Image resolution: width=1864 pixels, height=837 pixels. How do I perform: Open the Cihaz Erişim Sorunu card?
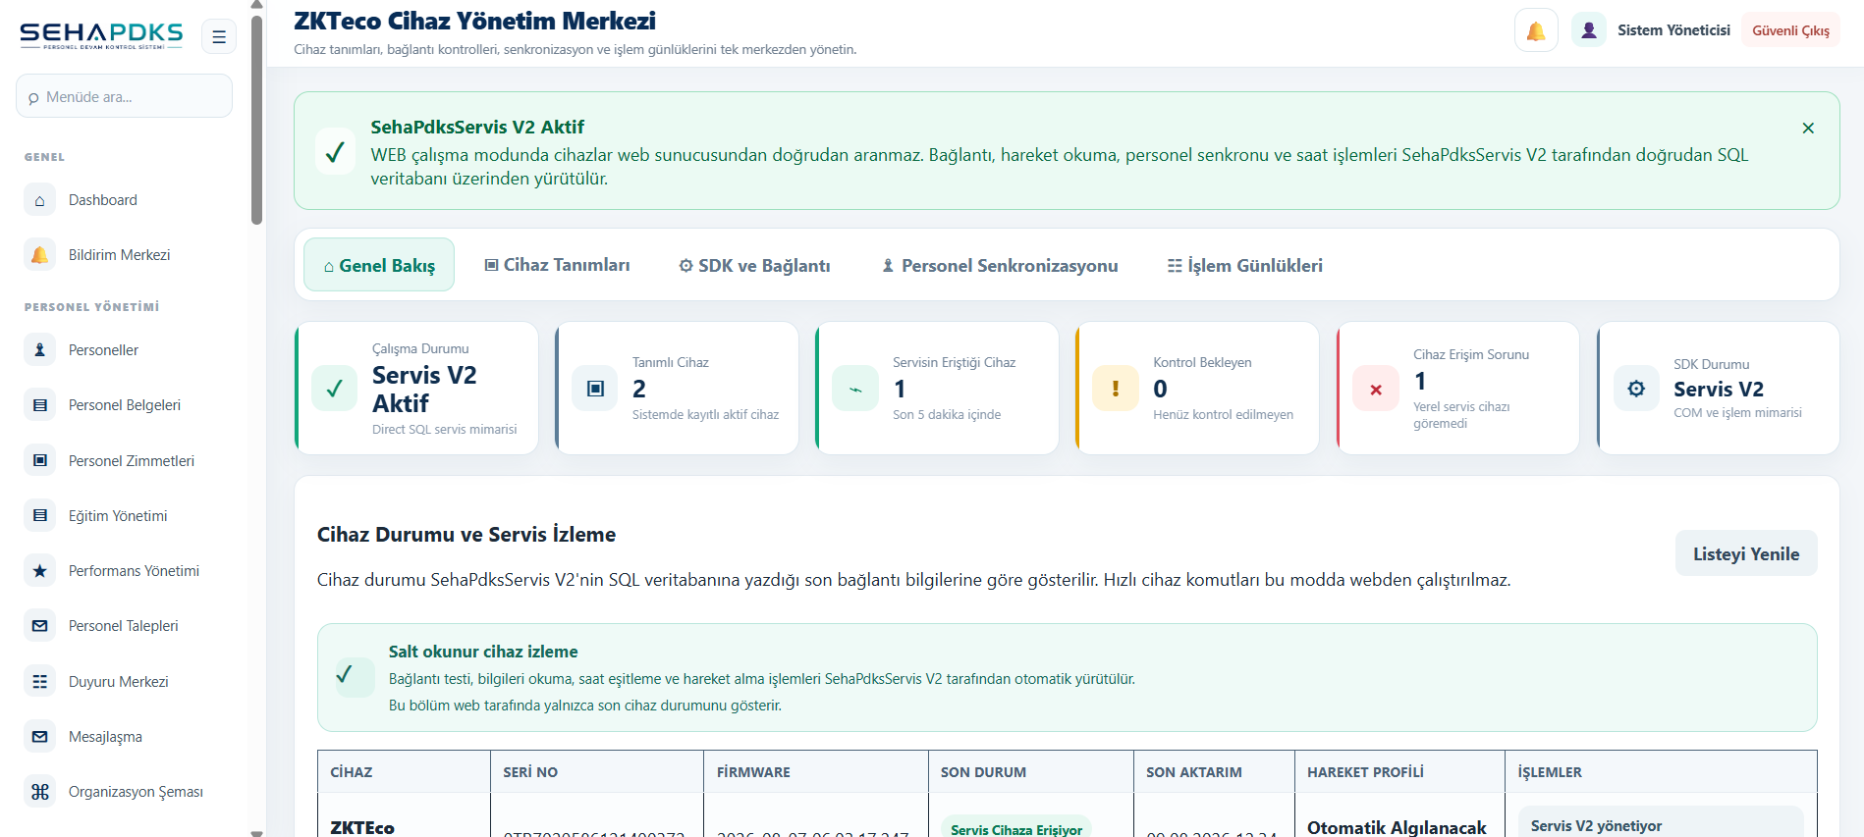[x=1457, y=389]
